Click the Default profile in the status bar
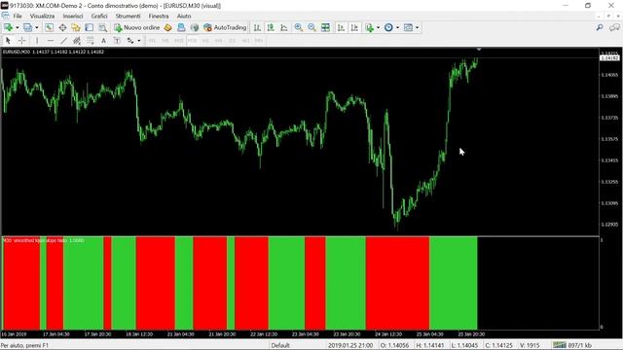 [280, 346]
